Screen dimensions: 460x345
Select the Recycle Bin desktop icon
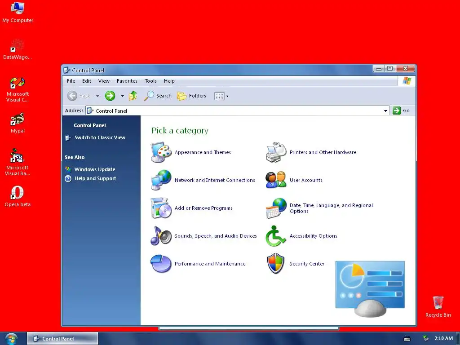438,306
